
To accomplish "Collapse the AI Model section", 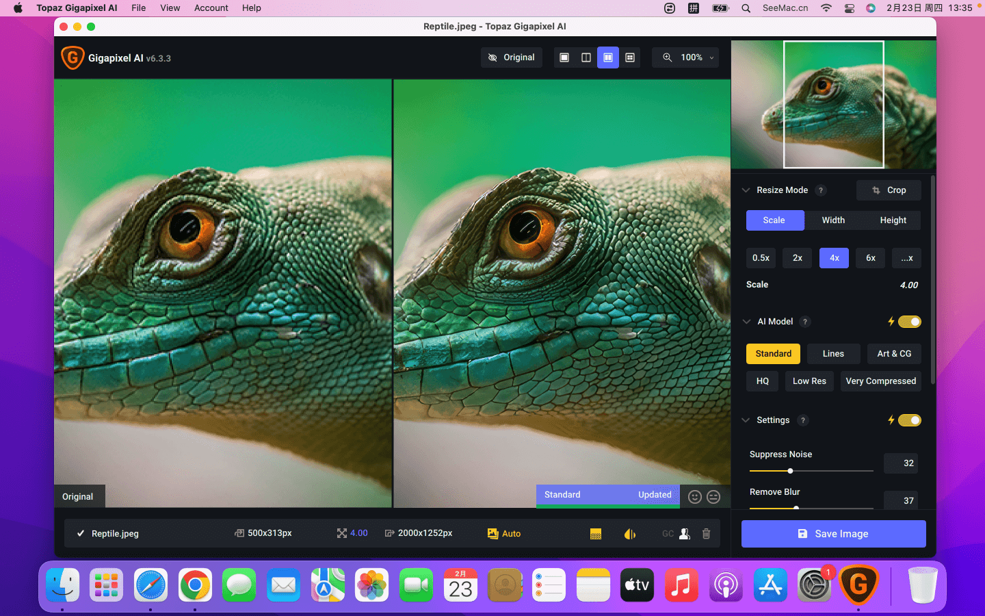I will pos(746,322).
